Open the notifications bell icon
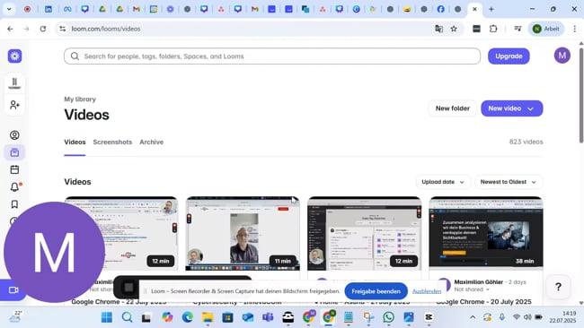The width and height of the screenshot is (584, 328). tap(15, 186)
